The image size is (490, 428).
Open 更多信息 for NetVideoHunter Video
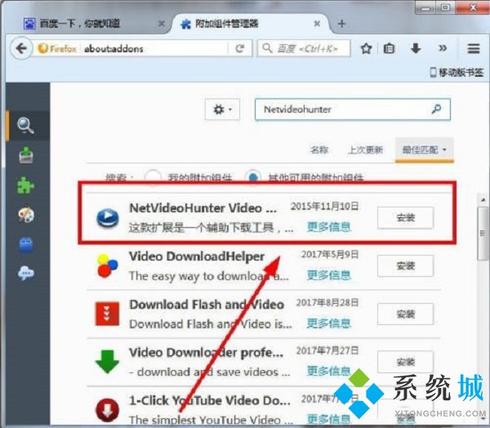point(329,227)
